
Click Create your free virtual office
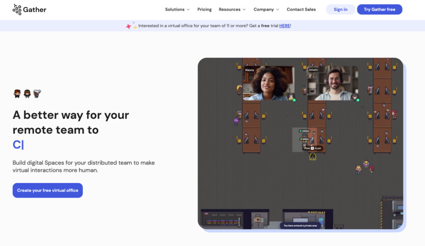(48, 191)
